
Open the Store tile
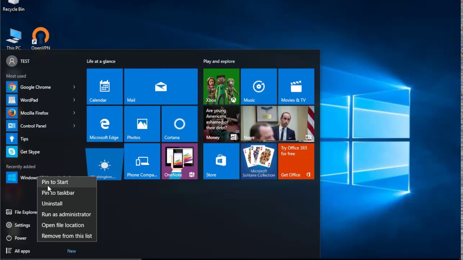221,161
